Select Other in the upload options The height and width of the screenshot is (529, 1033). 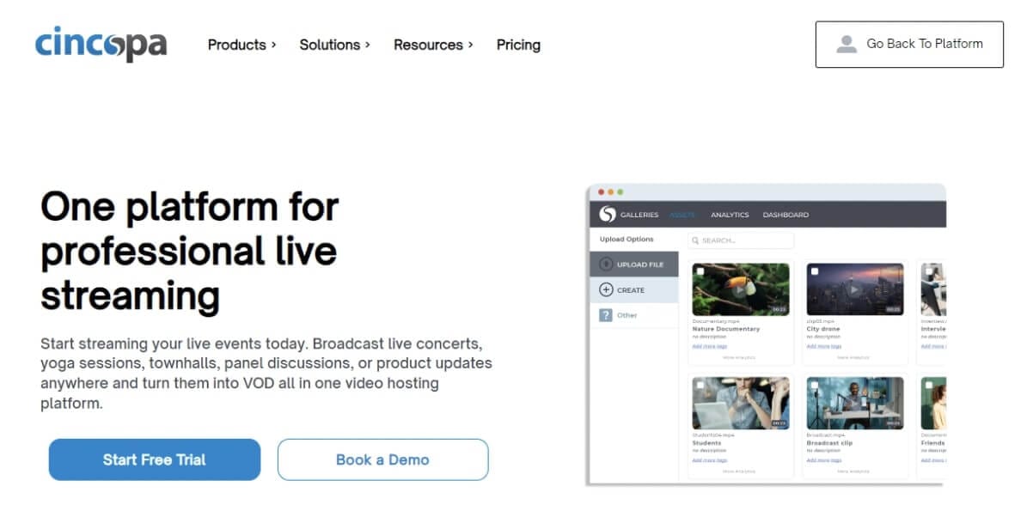pyautogui.click(x=634, y=315)
